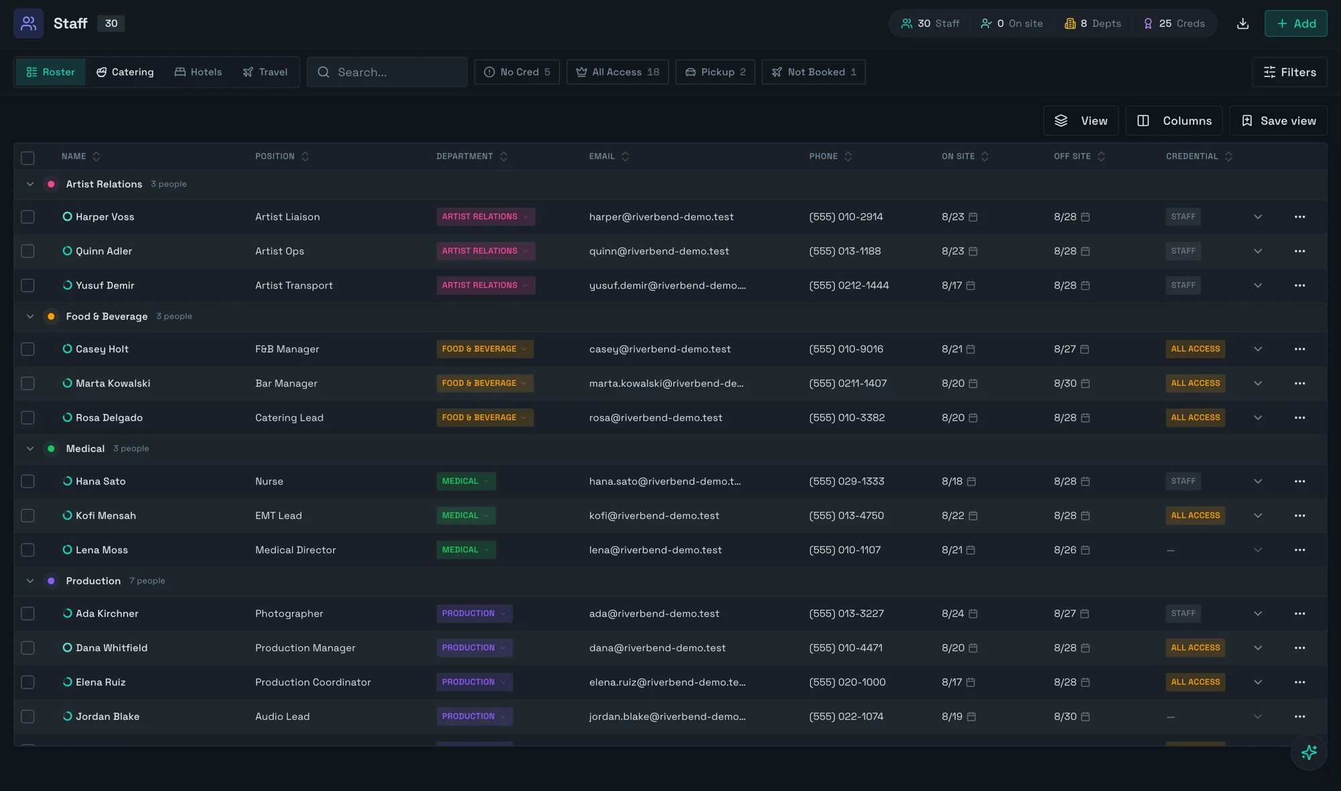
Task: Open more options for Jordan Blake
Action: 1299,717
